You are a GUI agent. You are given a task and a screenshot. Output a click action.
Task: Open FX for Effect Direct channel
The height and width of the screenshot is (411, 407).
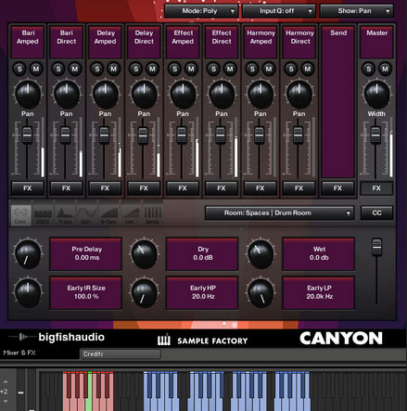click(222, 188)
